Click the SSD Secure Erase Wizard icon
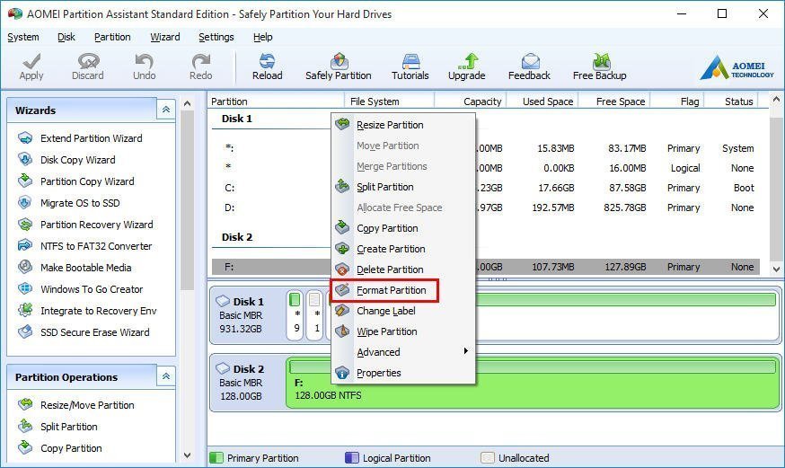This screenshot has width=785, height=468. tap(25, 331)
